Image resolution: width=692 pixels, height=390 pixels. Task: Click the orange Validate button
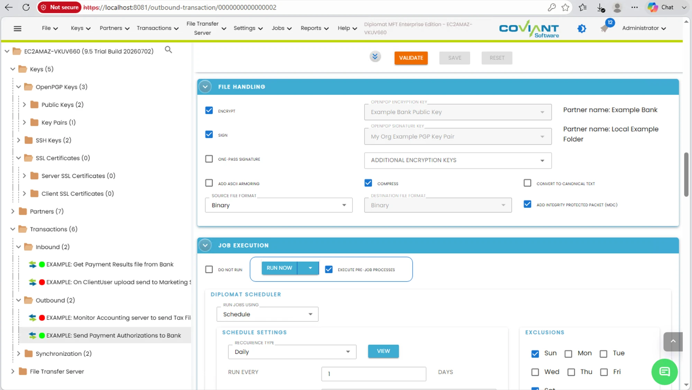411,58
